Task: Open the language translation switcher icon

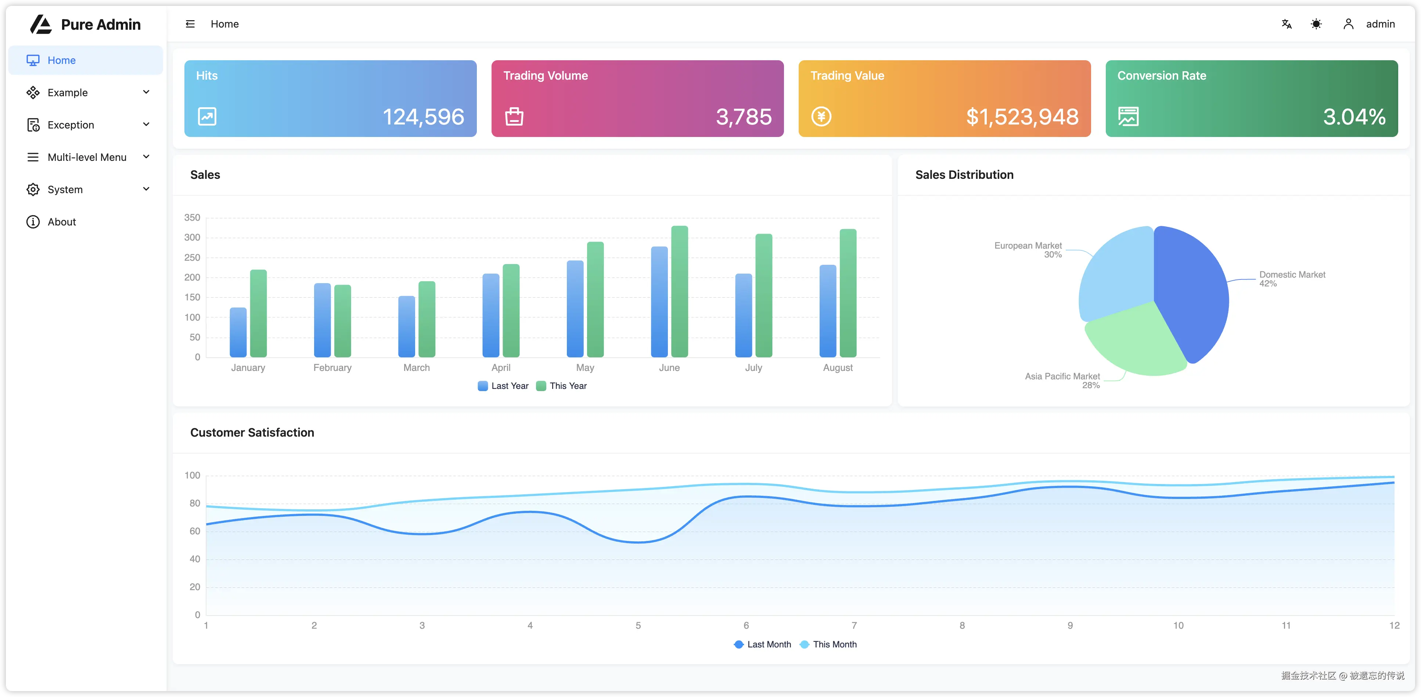Action: coord(1287,24)
